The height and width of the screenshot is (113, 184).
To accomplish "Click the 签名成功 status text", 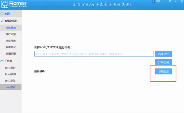I will pyautogui.click(x=39, y=71).
